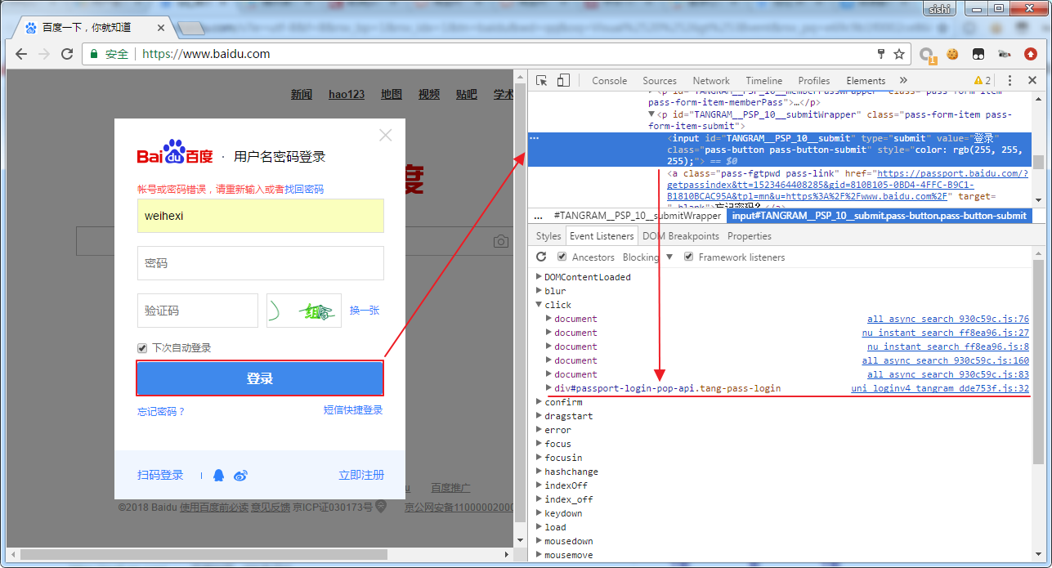Expand the div#passport-login-pop-api listener row
1052x568 pixels.
point(549,388)
